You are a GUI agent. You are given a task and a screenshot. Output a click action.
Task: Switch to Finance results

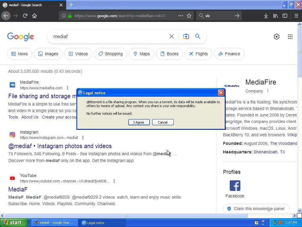pos(229,54)
